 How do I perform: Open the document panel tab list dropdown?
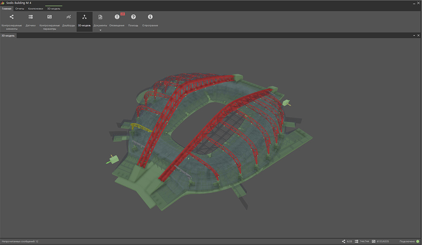[x=414, y=36]
